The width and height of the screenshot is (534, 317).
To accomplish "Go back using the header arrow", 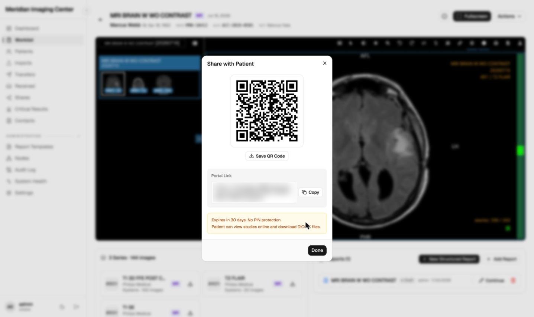I will [x=100, y=20].
